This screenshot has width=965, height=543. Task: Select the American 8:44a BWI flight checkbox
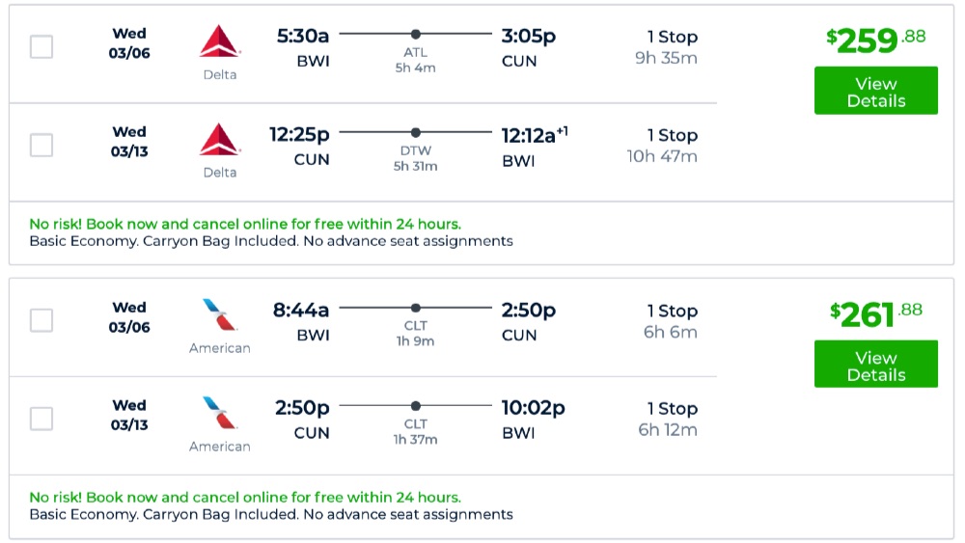(41, 320)
